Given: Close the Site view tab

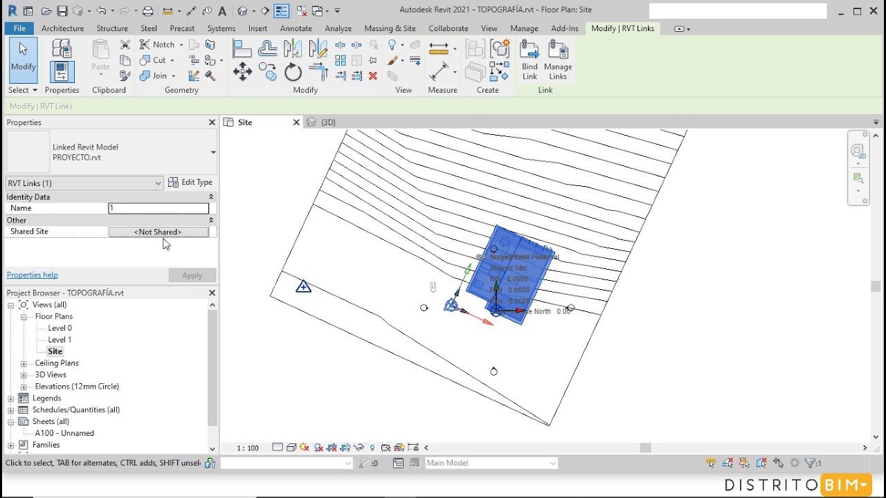Looking at the screenshot, I should click(296, 122).
